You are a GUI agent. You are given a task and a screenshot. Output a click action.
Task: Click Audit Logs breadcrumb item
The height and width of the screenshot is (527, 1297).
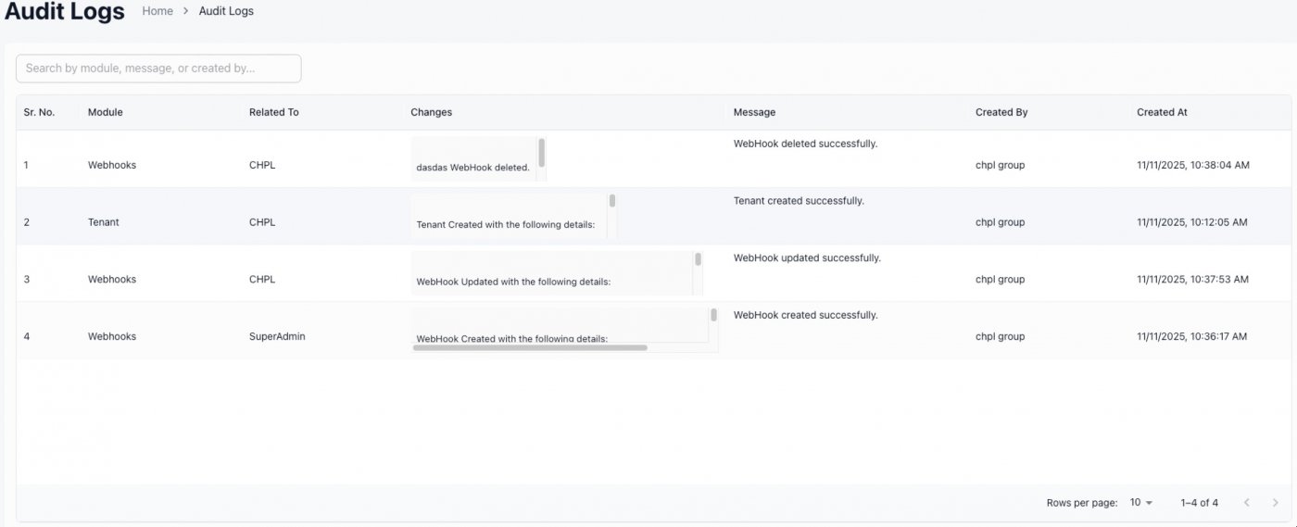point(226,11)
